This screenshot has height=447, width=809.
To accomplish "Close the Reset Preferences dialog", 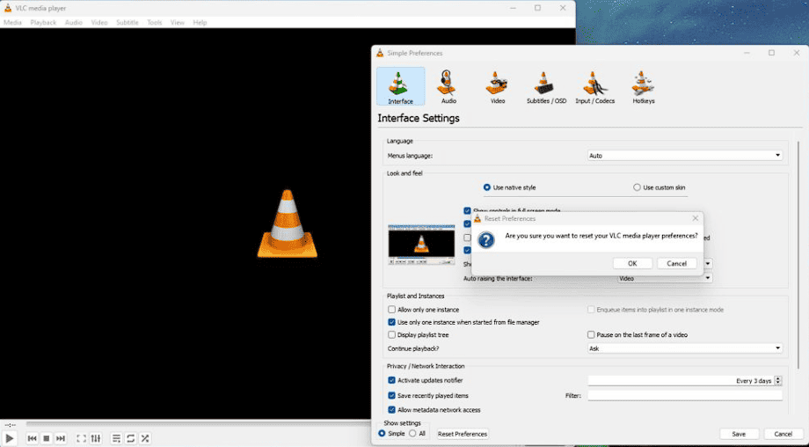I will (695, 218).
